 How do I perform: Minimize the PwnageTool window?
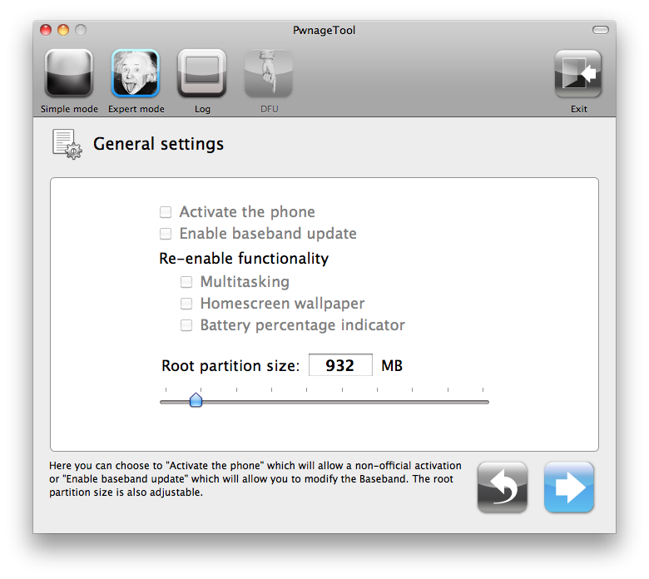click(x=63, y=31)
